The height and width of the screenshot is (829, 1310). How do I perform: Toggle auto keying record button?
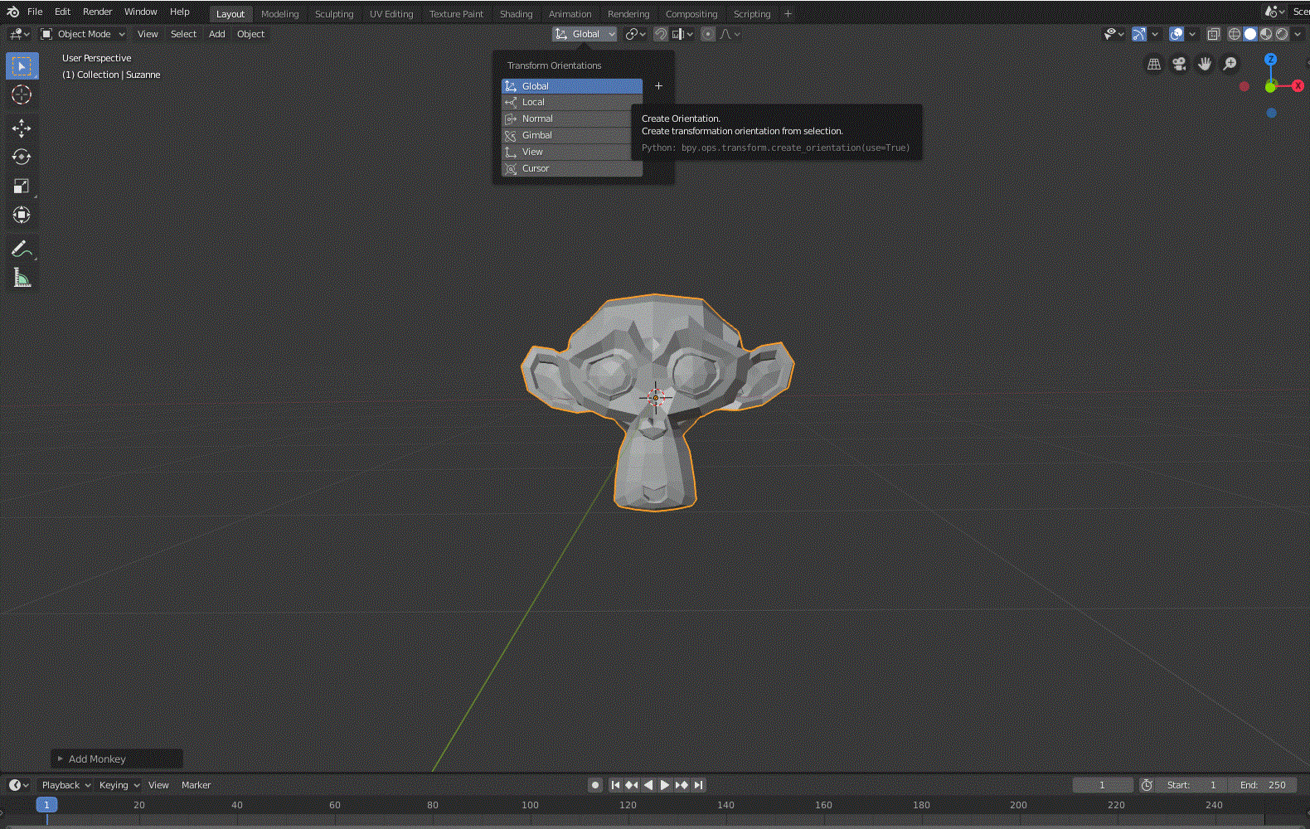[595, 785]
